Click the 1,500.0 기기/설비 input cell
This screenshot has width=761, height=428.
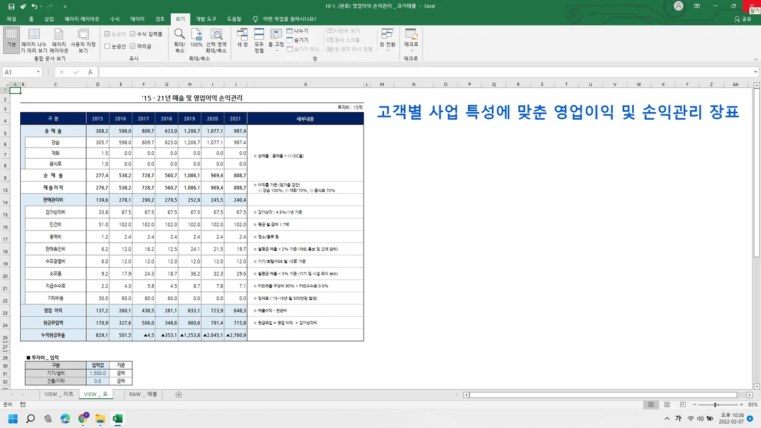tap(98, 373)
